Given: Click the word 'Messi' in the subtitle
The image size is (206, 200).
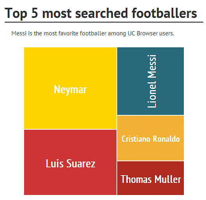Looking at the screenshot, I should [19, 33].
